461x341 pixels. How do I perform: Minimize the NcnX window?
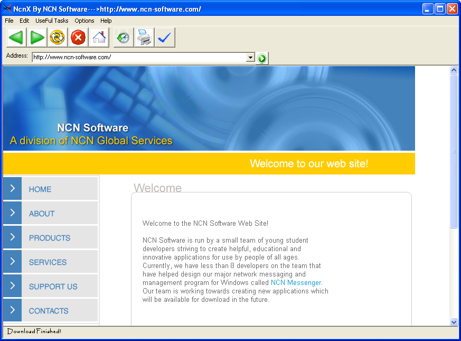428,9
